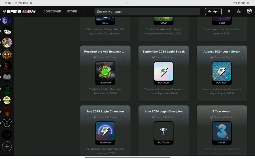View the August water lightning trophy image
255x159 pixels.
222,71
